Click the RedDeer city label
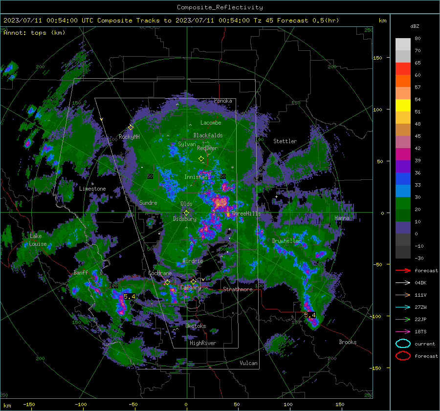Image resolution: width=440 pixels, height=411 pixels. [207, 148]
